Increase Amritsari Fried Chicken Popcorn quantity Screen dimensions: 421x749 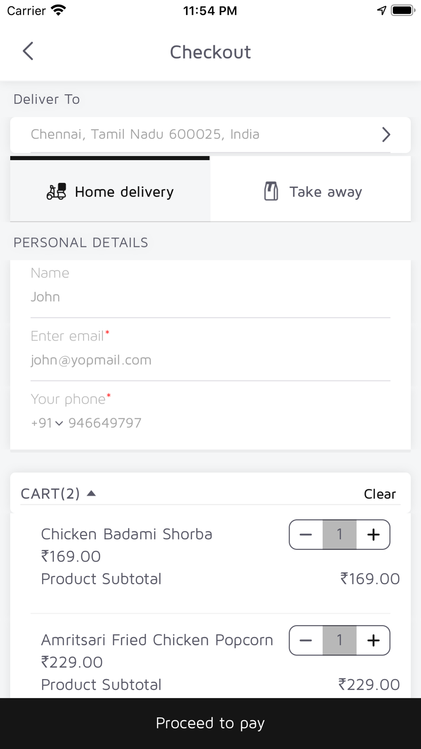[373, 640]
